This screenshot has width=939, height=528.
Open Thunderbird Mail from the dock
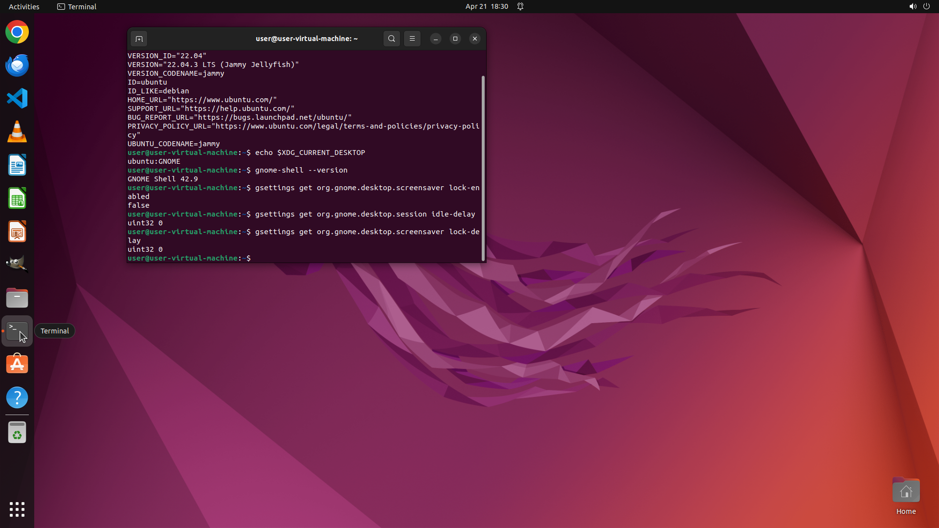pos(17,66)
